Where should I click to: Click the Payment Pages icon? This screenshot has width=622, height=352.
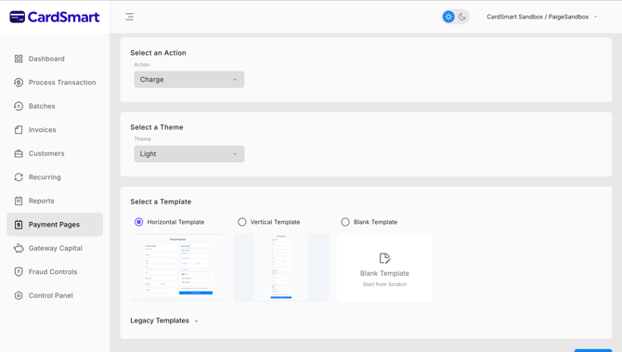click(19, 225)
